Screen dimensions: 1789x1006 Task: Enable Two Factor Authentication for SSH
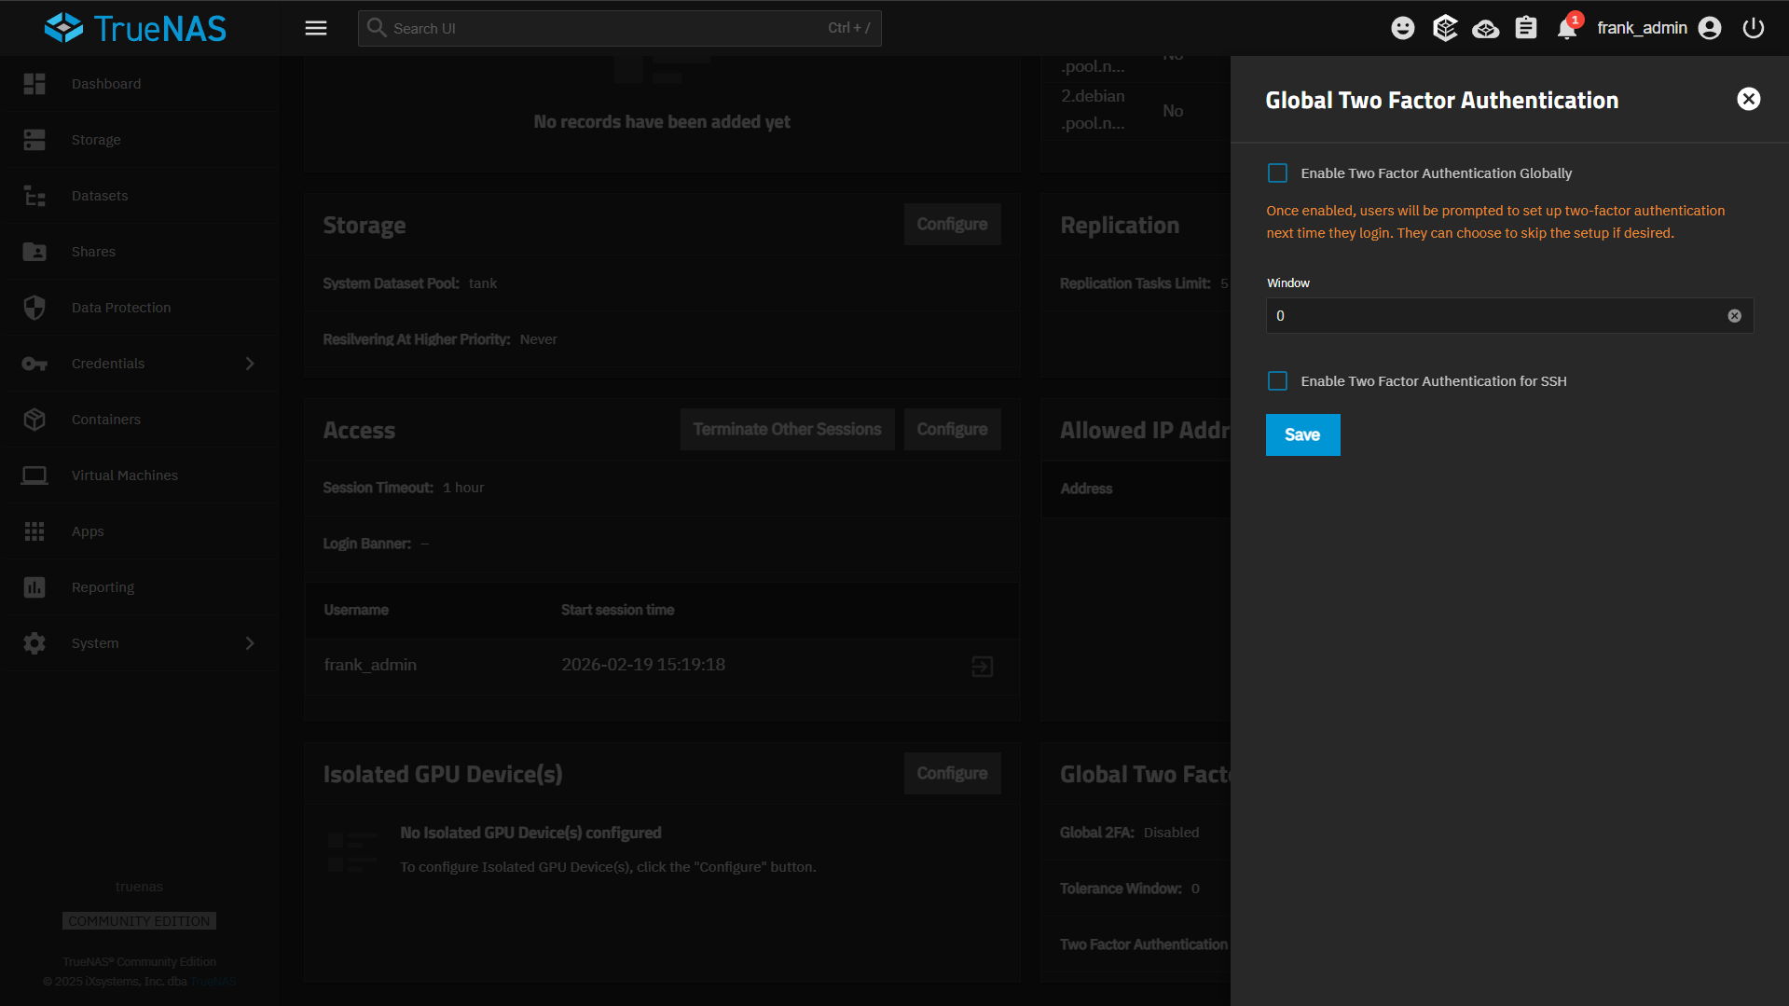tap(1277, 381)
